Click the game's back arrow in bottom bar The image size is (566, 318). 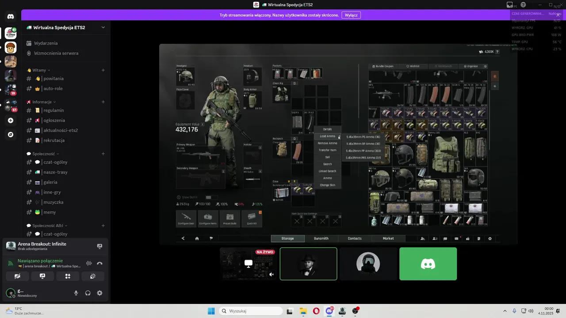183,238
